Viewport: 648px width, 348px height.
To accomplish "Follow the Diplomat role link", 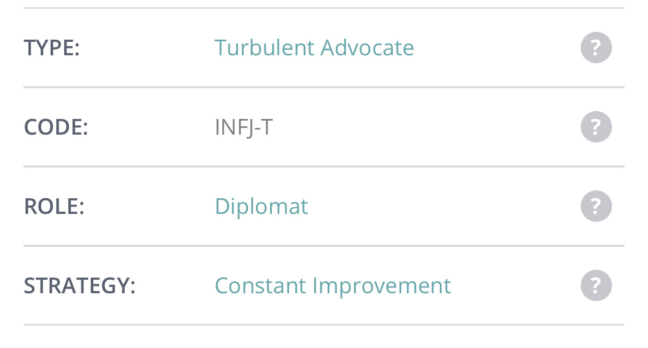I will 261,206.
